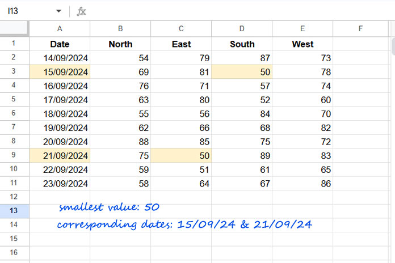Select cell with date 20/09/2024
The image size is (395, 263).
[x=60, y=142]
